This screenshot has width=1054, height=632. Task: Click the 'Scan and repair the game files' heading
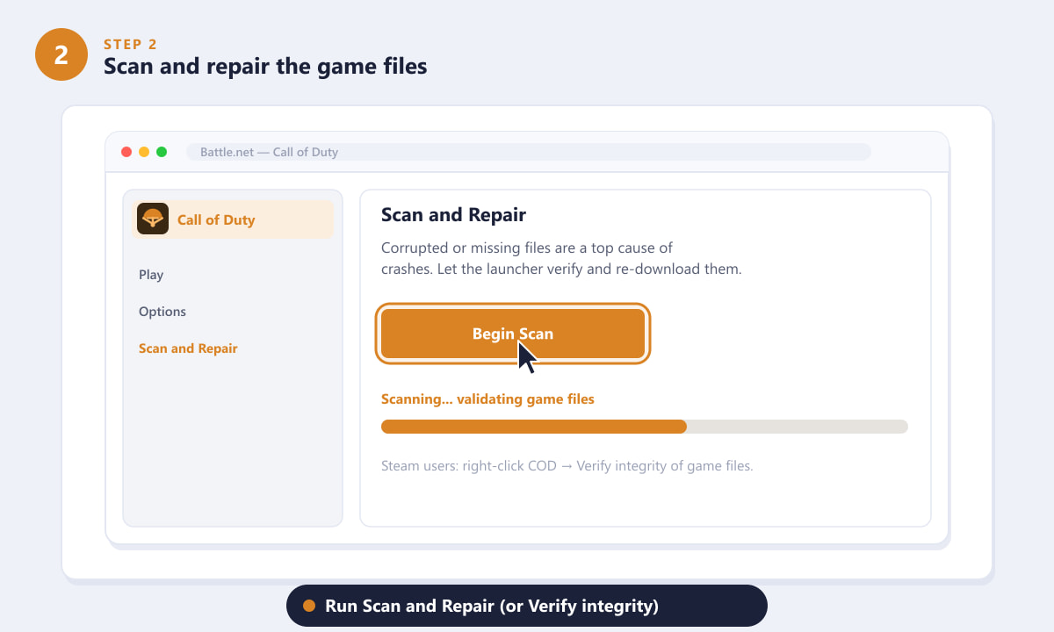(265, 66)
